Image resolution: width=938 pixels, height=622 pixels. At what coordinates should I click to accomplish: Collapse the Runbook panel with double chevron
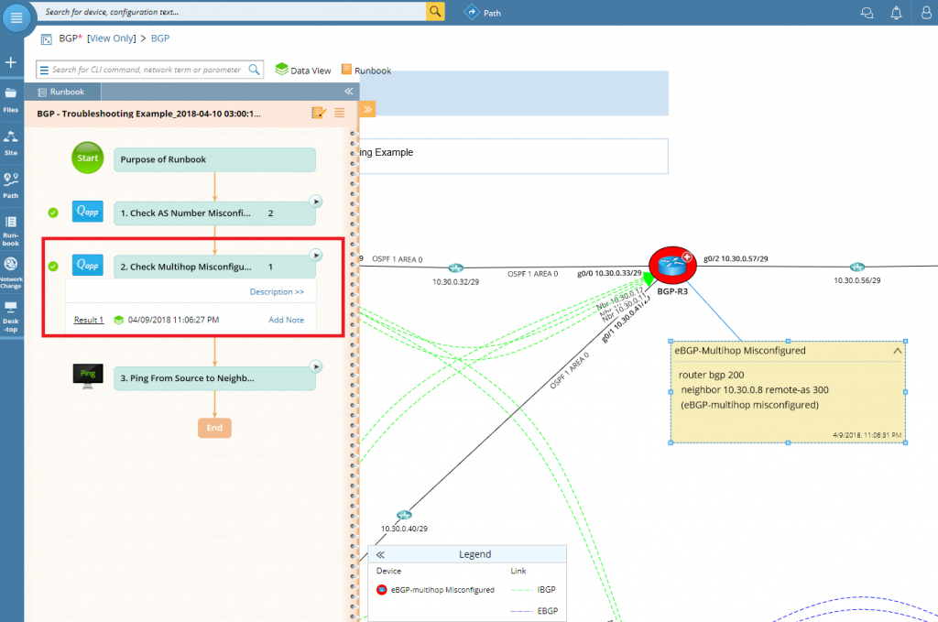(348, 92)
